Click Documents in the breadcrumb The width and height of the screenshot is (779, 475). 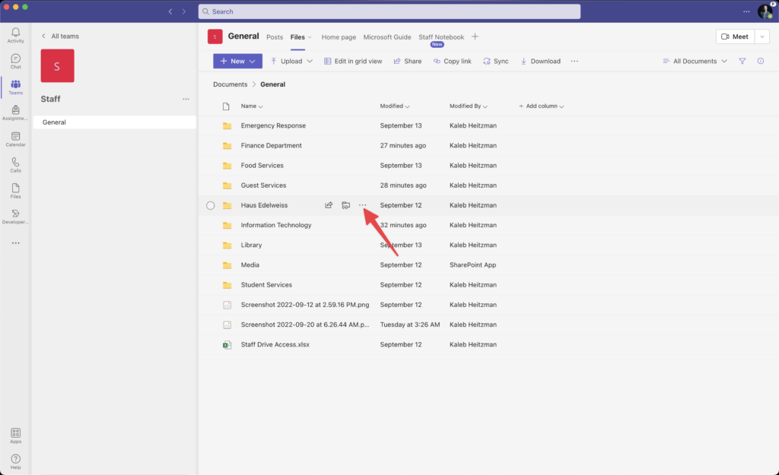coord(230,84)
